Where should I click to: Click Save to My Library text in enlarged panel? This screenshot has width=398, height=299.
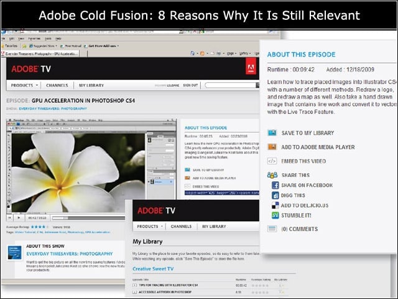pos(308,133)
